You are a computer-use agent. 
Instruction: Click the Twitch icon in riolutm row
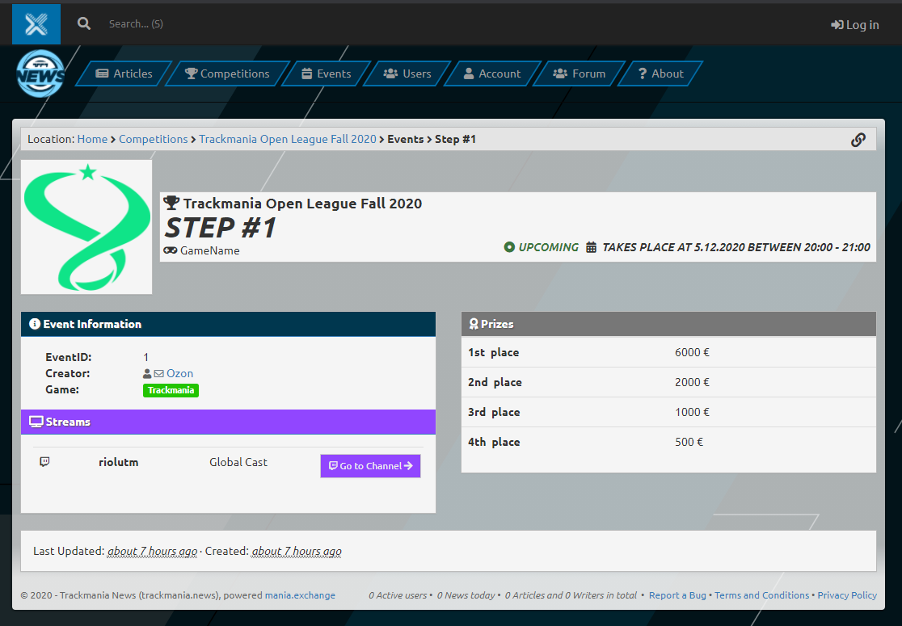44,461
